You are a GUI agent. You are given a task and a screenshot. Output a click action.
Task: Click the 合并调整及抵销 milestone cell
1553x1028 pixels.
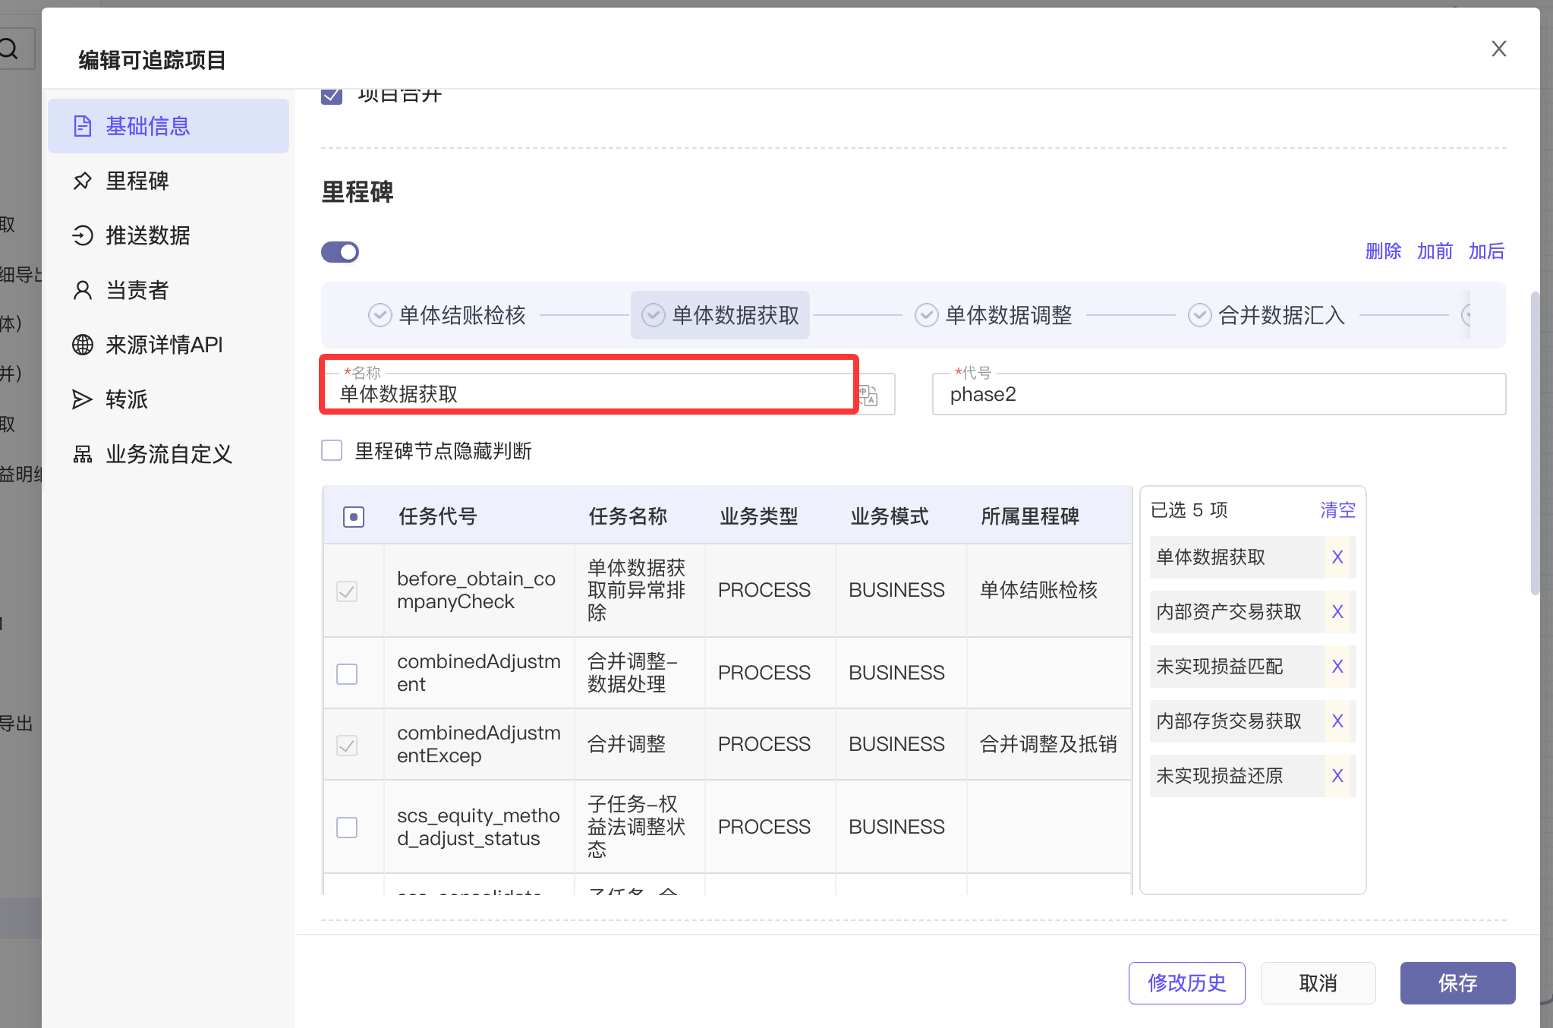[x=1048, y=744]
